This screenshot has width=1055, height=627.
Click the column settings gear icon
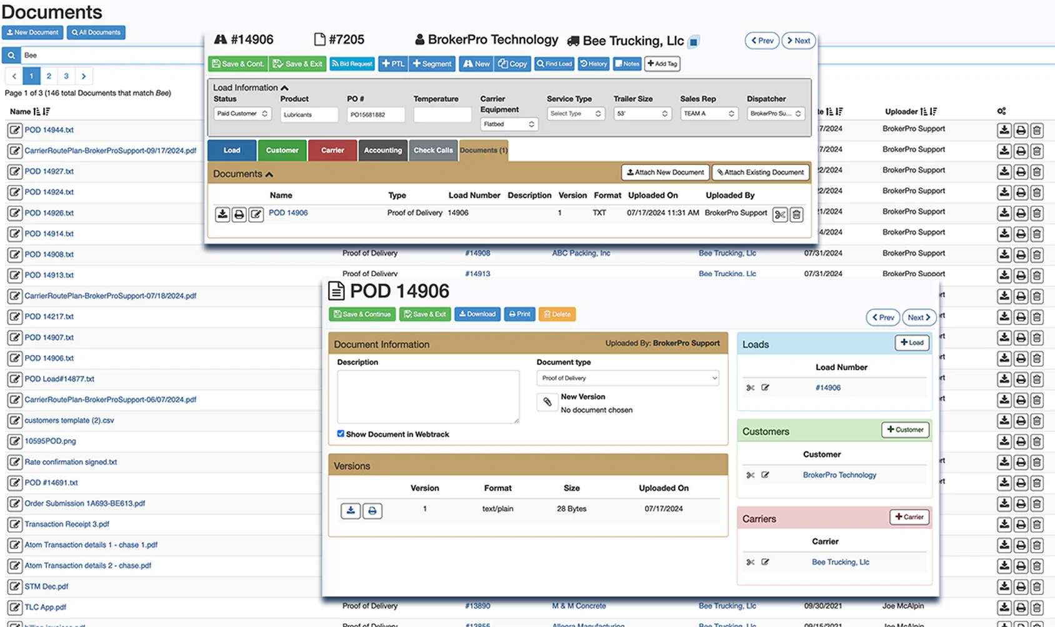click(x=1001, y=111)
